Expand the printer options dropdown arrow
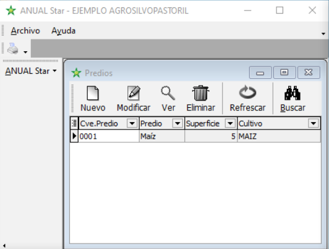Screen dimensions: 329x249 click(25, 52)
